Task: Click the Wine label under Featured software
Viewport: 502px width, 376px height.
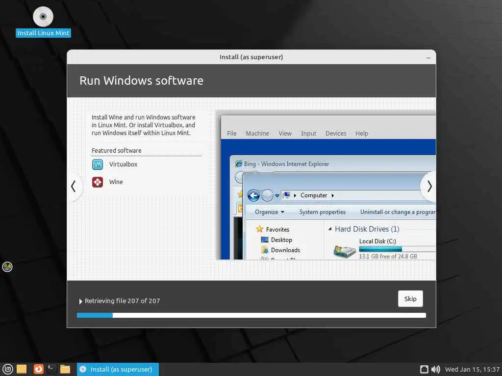Action: coord(116,182)
